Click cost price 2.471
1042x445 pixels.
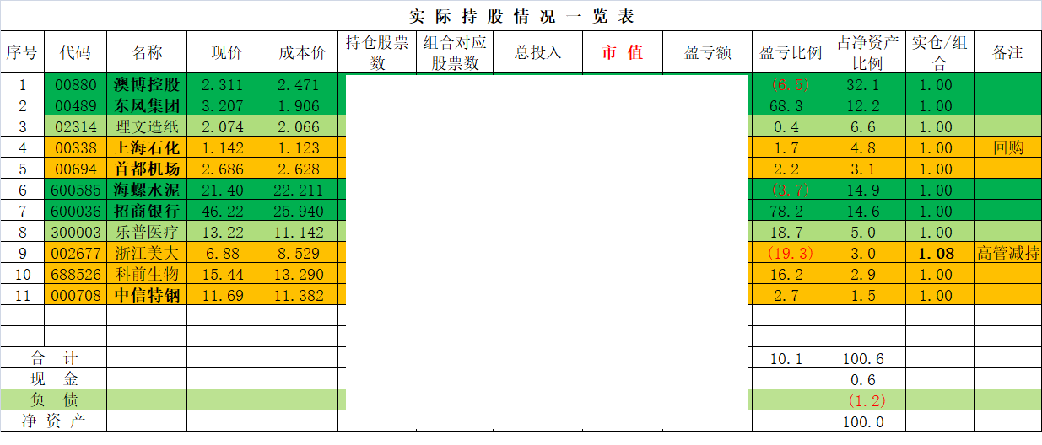coord(302,85)
